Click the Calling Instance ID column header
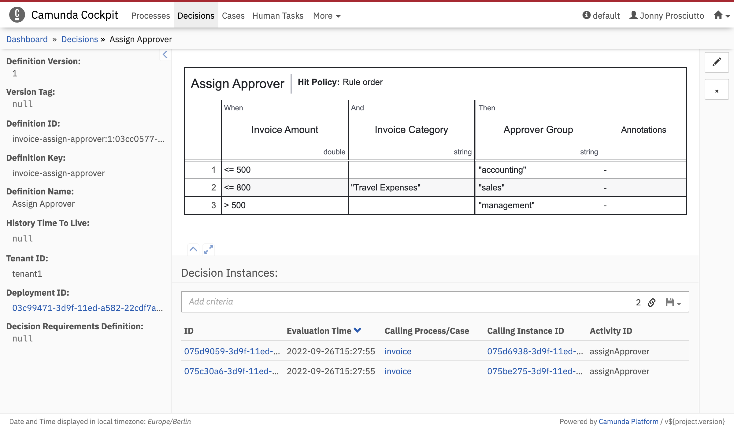Viewport: 734px width, 428px height. (525, 331)
